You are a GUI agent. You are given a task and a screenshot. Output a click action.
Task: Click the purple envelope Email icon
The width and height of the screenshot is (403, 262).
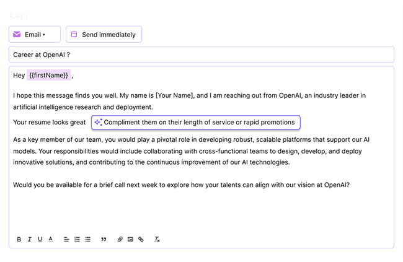point(17,35)
